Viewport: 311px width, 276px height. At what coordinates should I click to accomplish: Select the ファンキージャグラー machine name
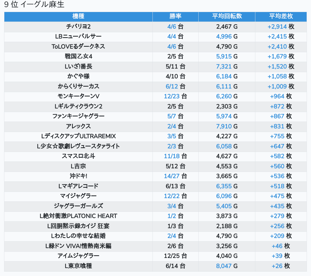[78, 116]
